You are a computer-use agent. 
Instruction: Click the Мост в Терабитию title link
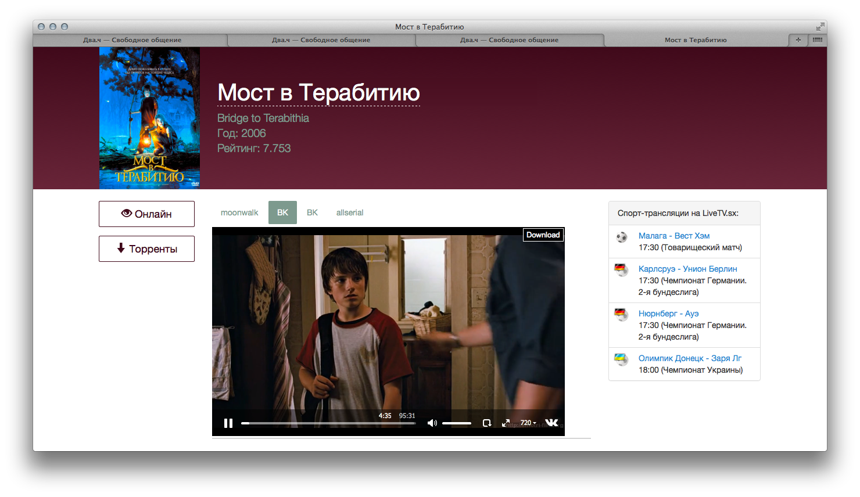318,93
